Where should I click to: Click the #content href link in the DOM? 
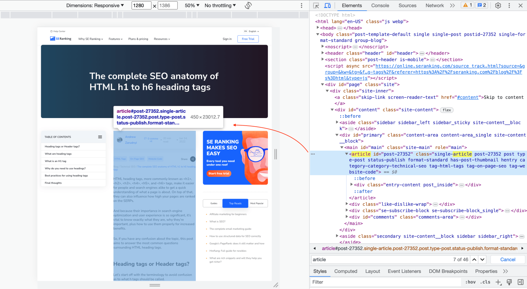(x=468, y=97)
